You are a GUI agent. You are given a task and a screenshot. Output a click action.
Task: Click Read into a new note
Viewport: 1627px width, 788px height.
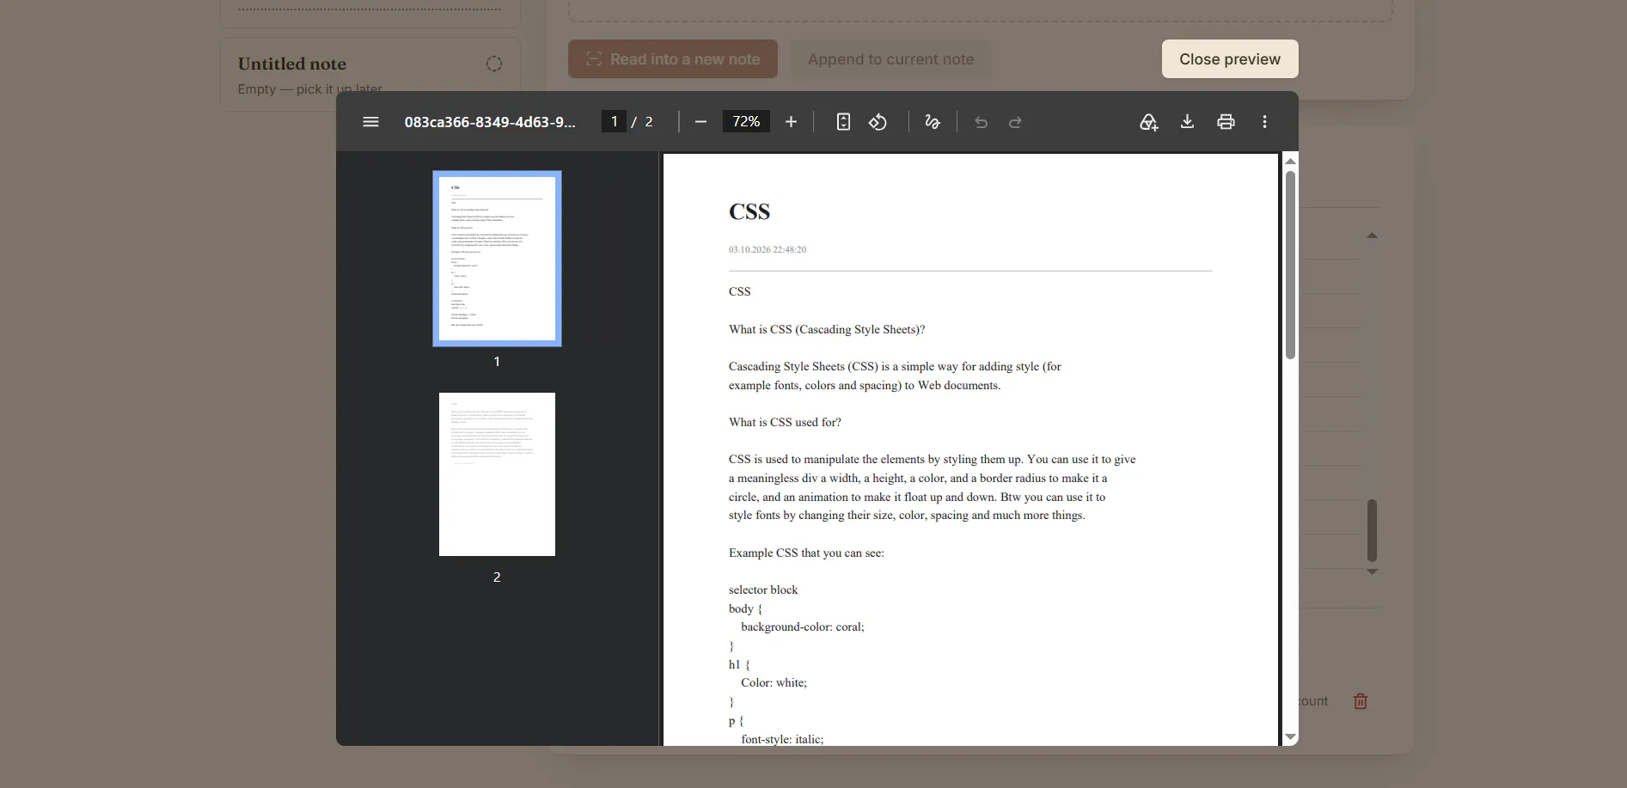[x=673, y=59]
